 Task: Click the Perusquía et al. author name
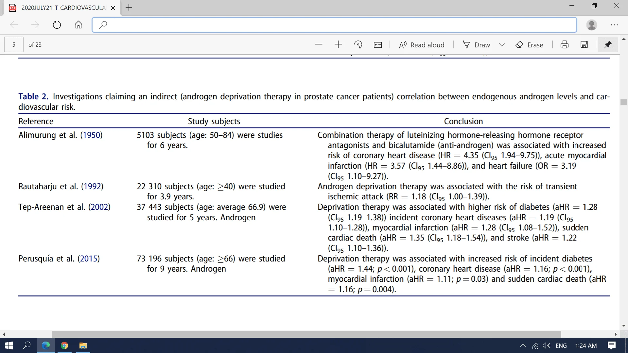coord(46,259)
